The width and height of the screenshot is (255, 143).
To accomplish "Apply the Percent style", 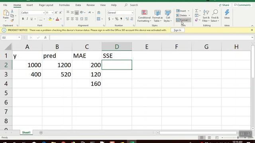I will tap(117, 19).
